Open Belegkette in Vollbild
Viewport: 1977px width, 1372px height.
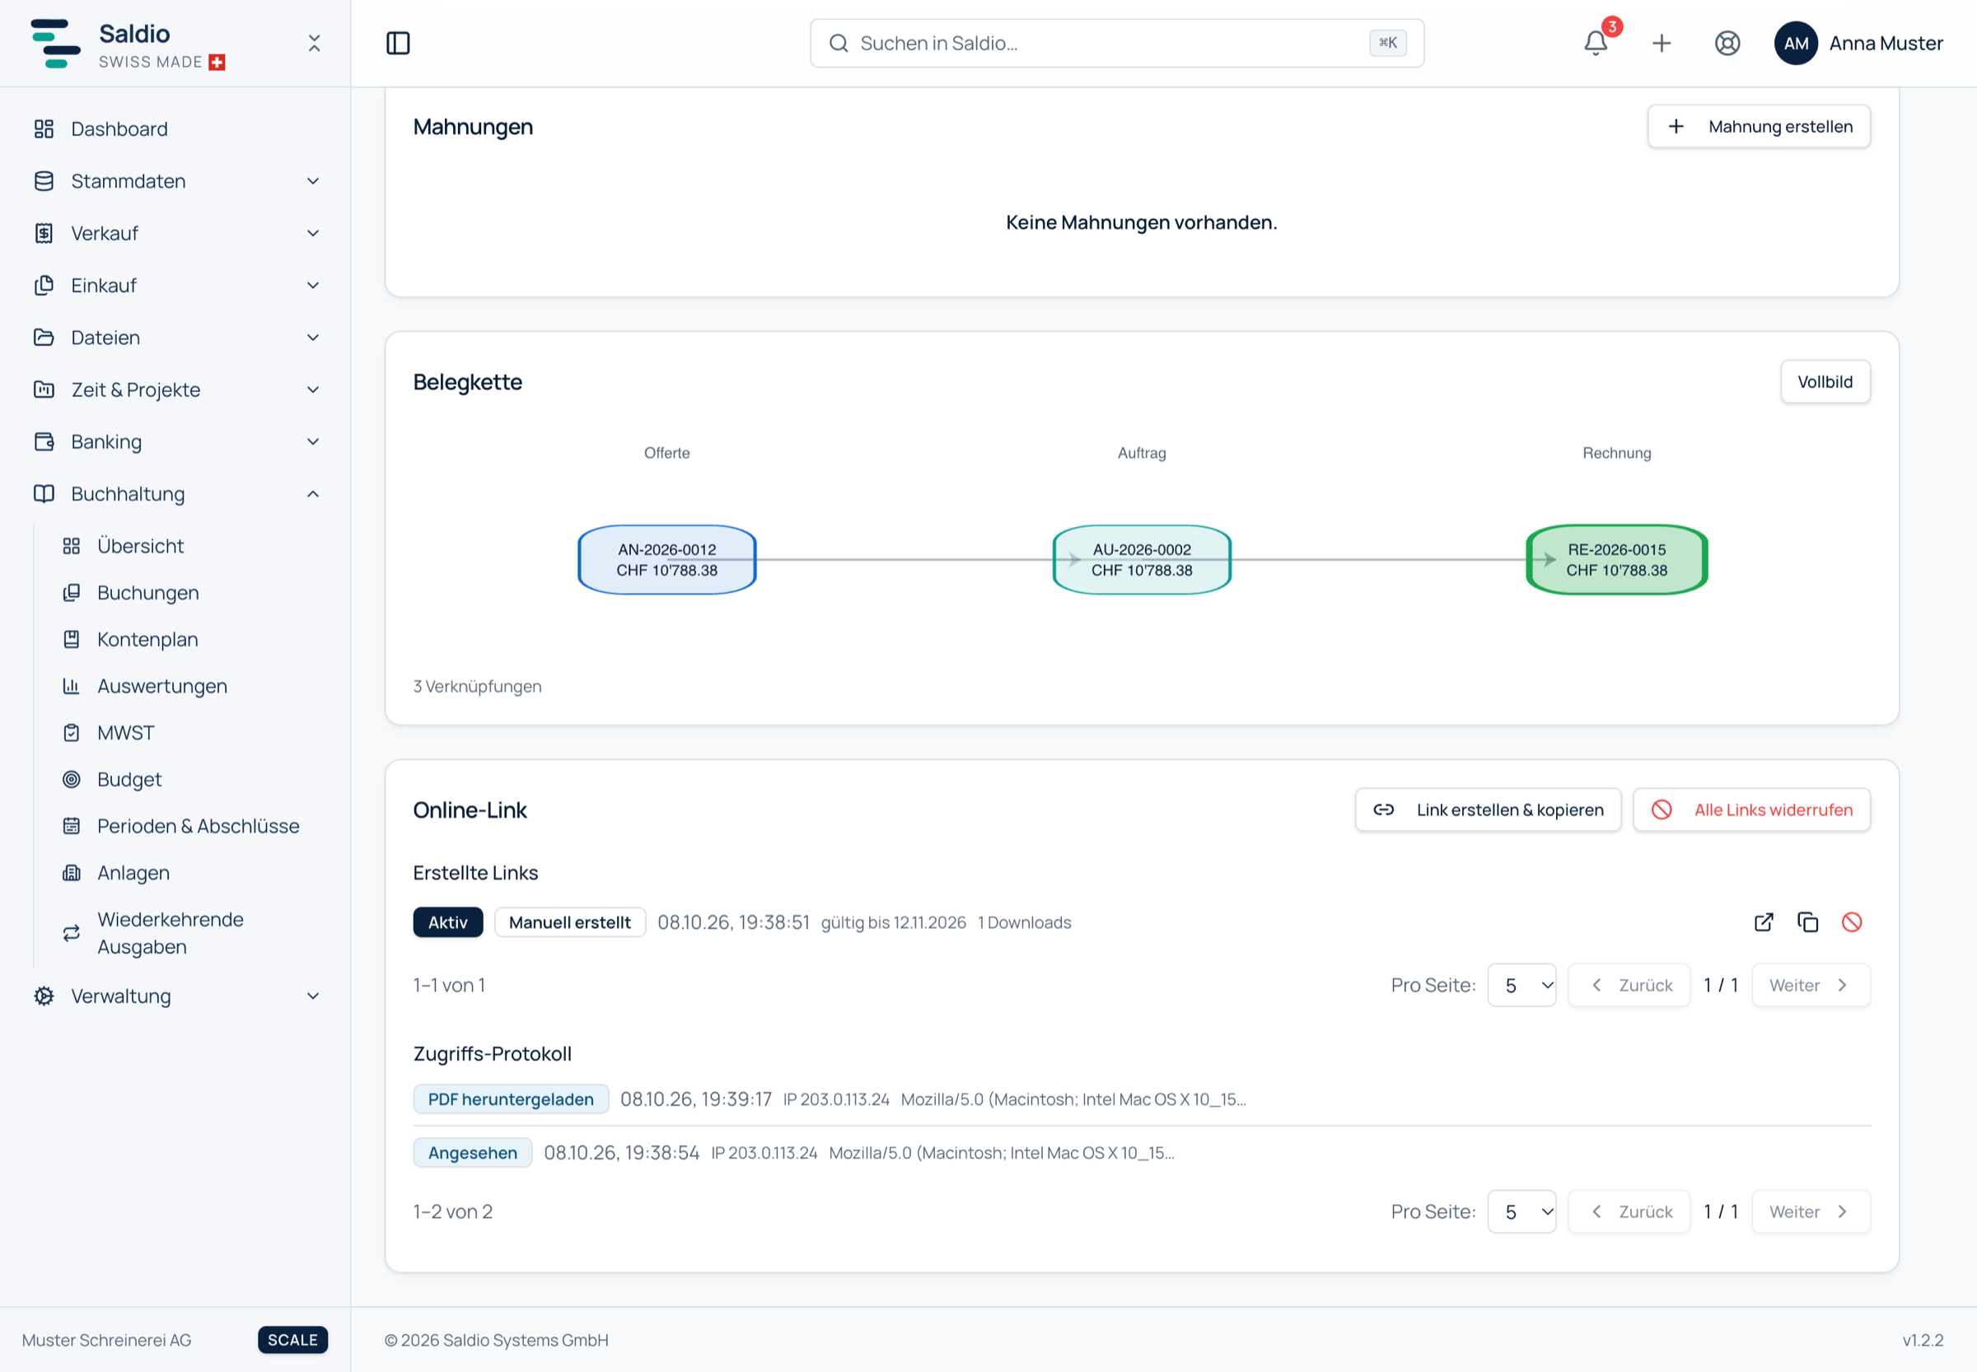coord(1825,381)
